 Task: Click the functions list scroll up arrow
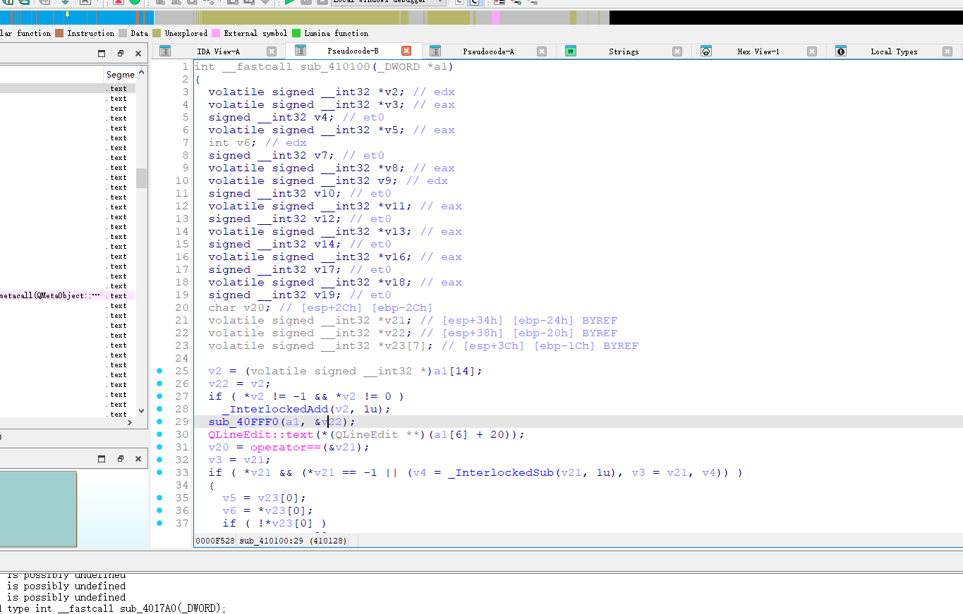click(142, 71)
